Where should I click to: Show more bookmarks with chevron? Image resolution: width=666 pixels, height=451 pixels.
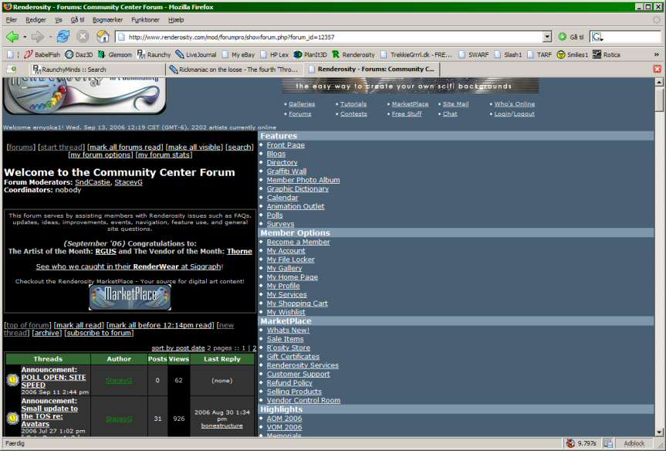[656, 54]
